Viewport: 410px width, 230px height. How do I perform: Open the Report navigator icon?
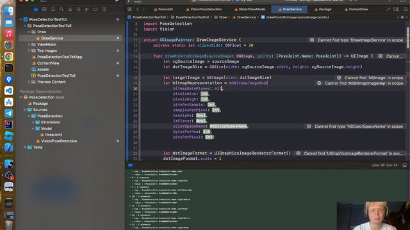click(x=104, y=10)
